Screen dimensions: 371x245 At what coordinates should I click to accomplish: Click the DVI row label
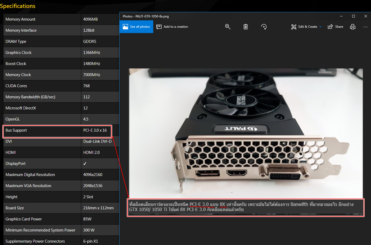[9, 141]
